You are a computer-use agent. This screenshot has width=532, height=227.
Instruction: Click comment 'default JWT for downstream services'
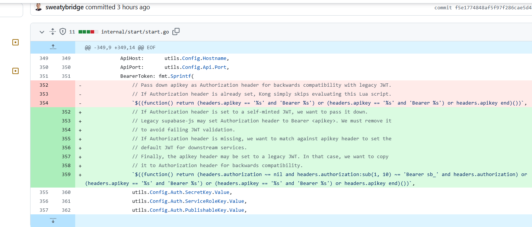189,147
